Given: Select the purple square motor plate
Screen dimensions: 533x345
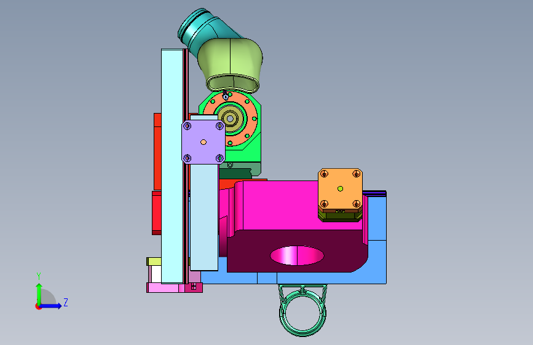Looking at the screenshot, I should [203, 142].
